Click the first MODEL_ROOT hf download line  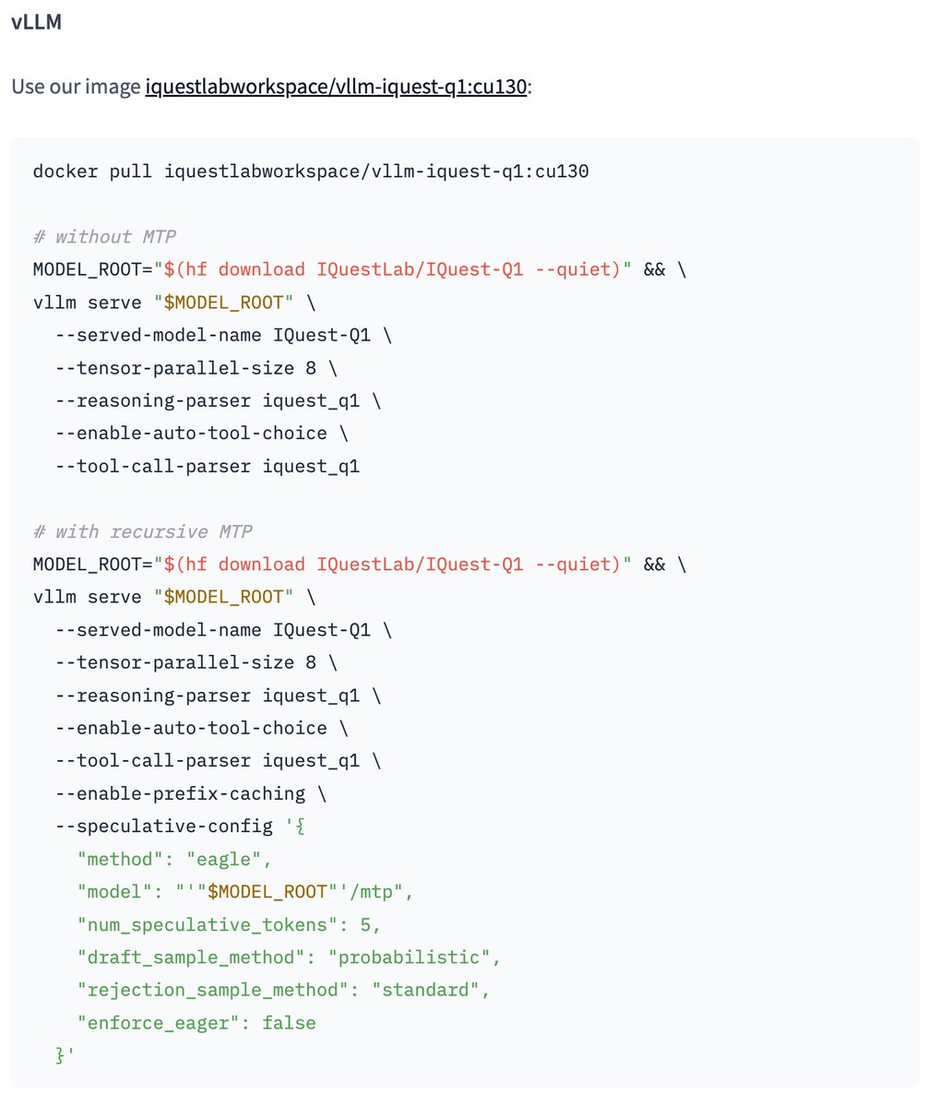360,269
